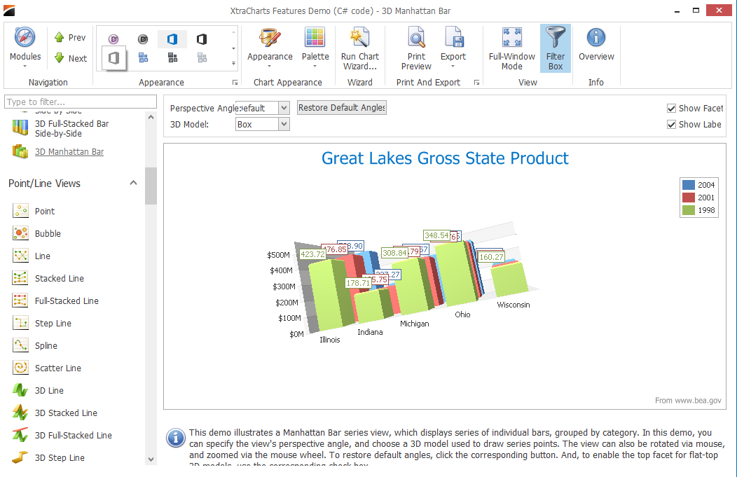
Task: Click the sidebar scrollbar thumb
Action: [x=151, y=186]
